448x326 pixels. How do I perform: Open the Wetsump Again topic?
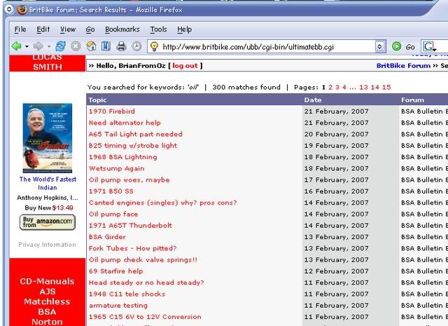pyautogui.click(x=117, y=168)
